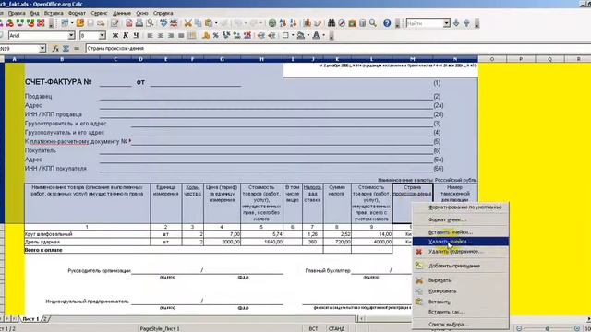Open the Сервис menu
The width and height of the screenshot is (591, 332).
[x=99, y=13]
